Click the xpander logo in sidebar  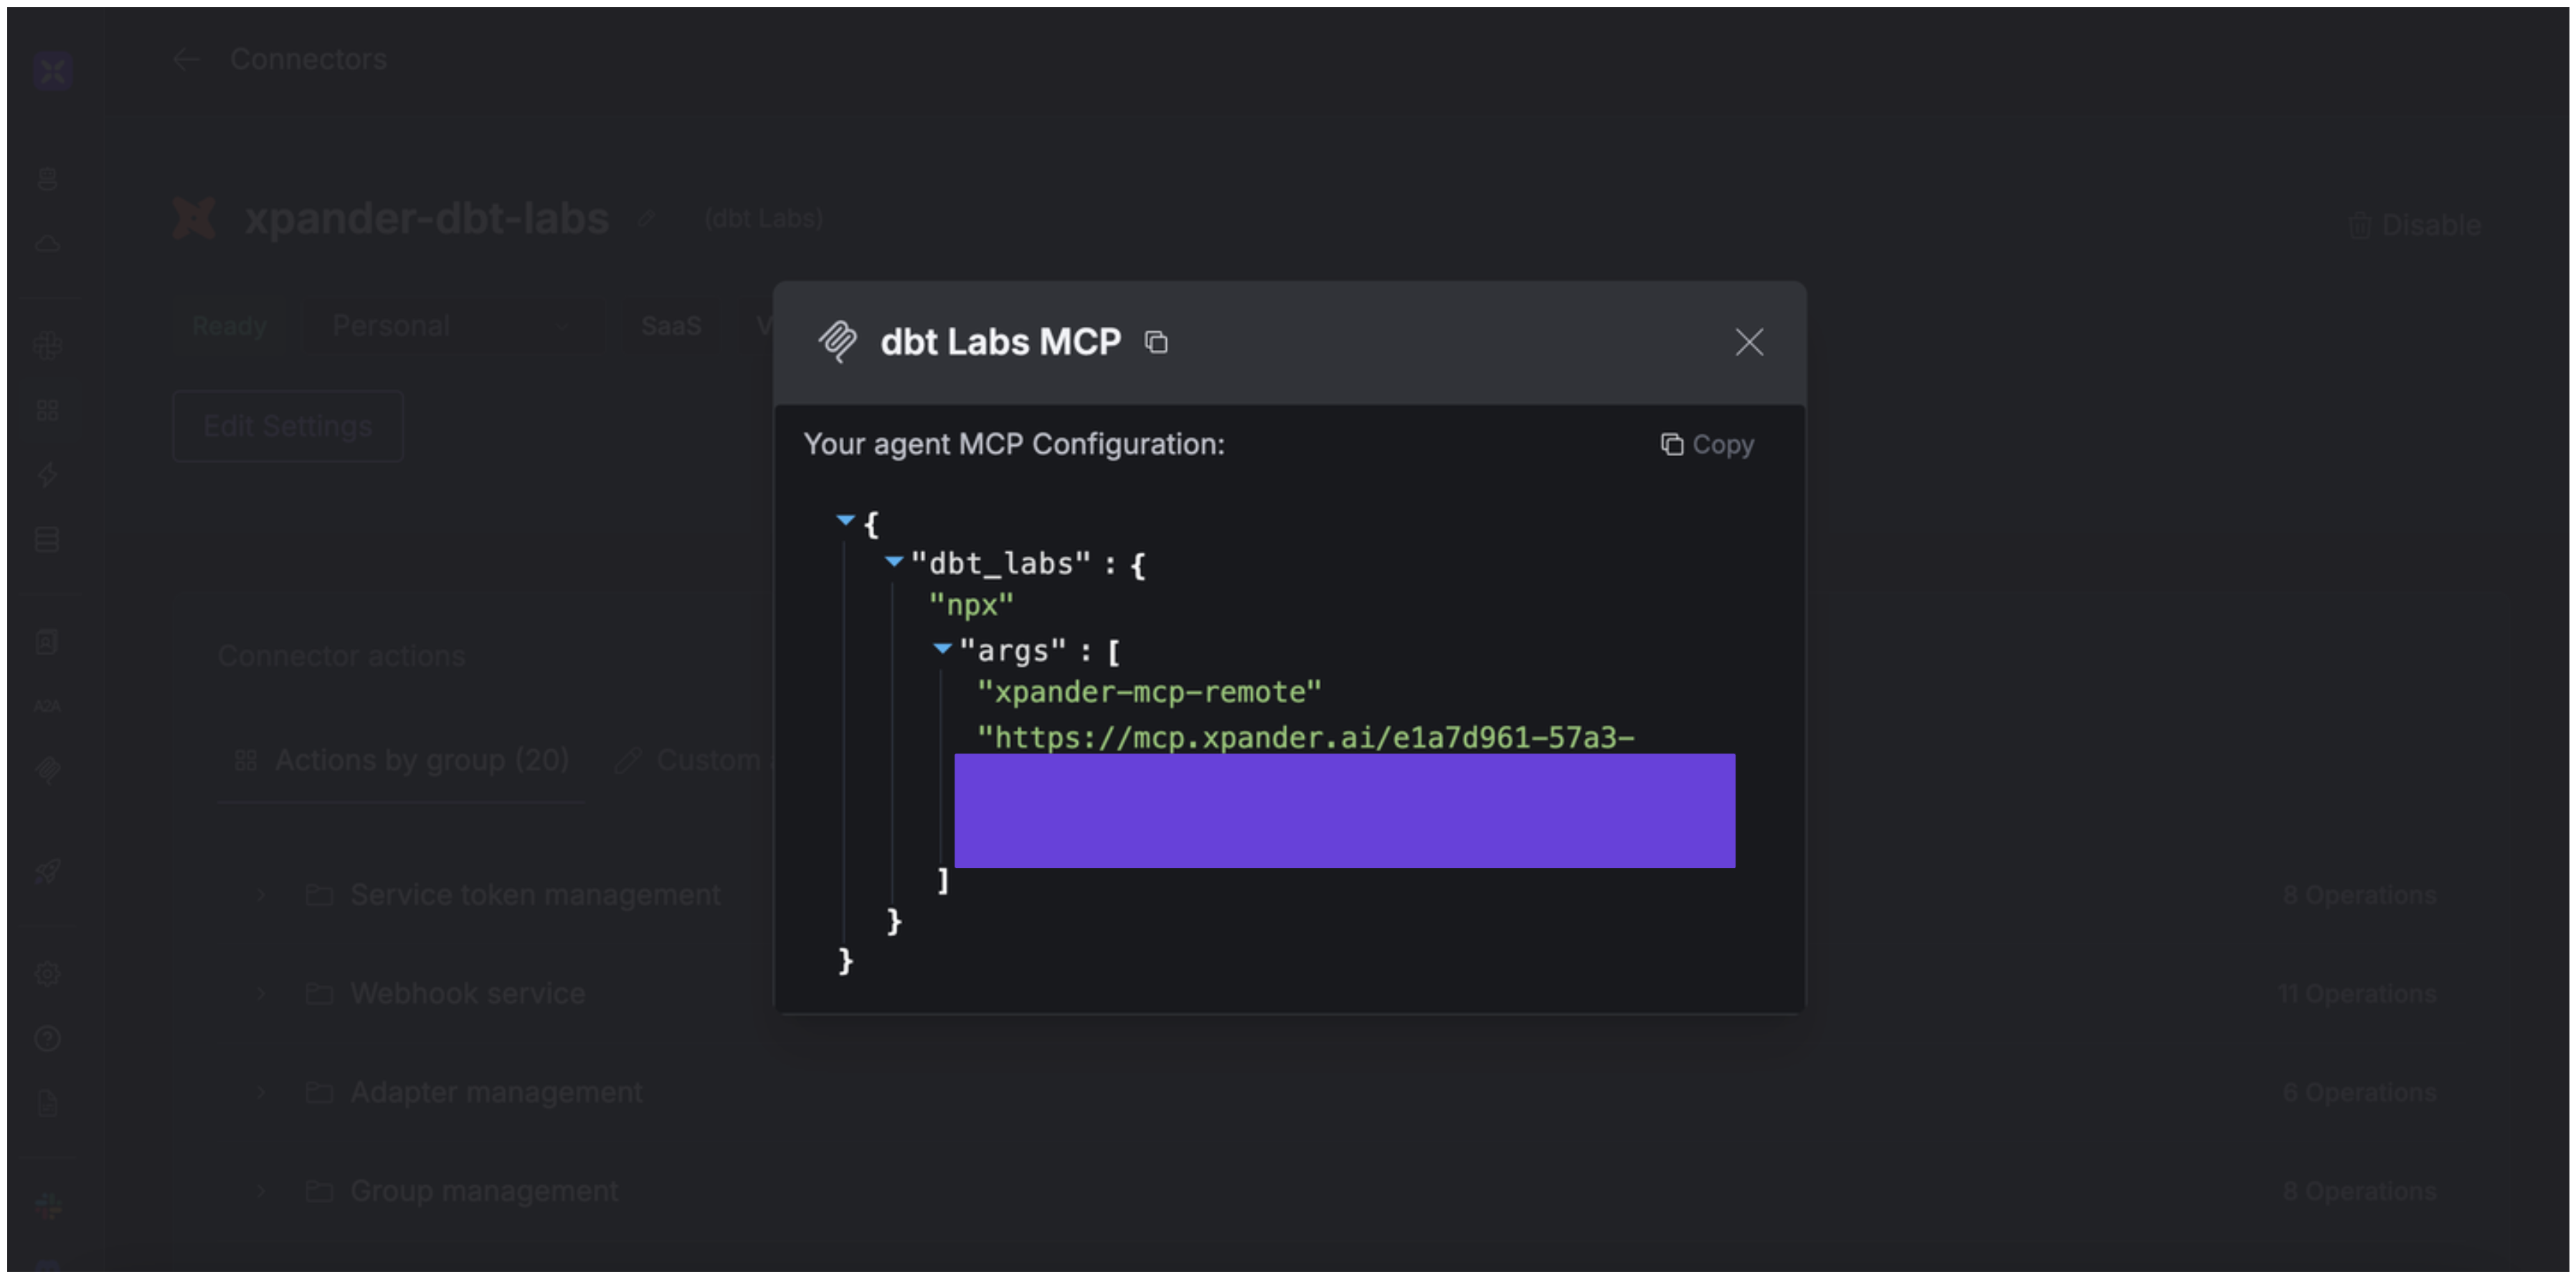point(52,71)
